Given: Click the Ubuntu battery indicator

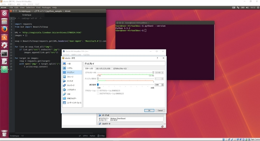Looking at the screenshot, I should [x=242, y=7].
